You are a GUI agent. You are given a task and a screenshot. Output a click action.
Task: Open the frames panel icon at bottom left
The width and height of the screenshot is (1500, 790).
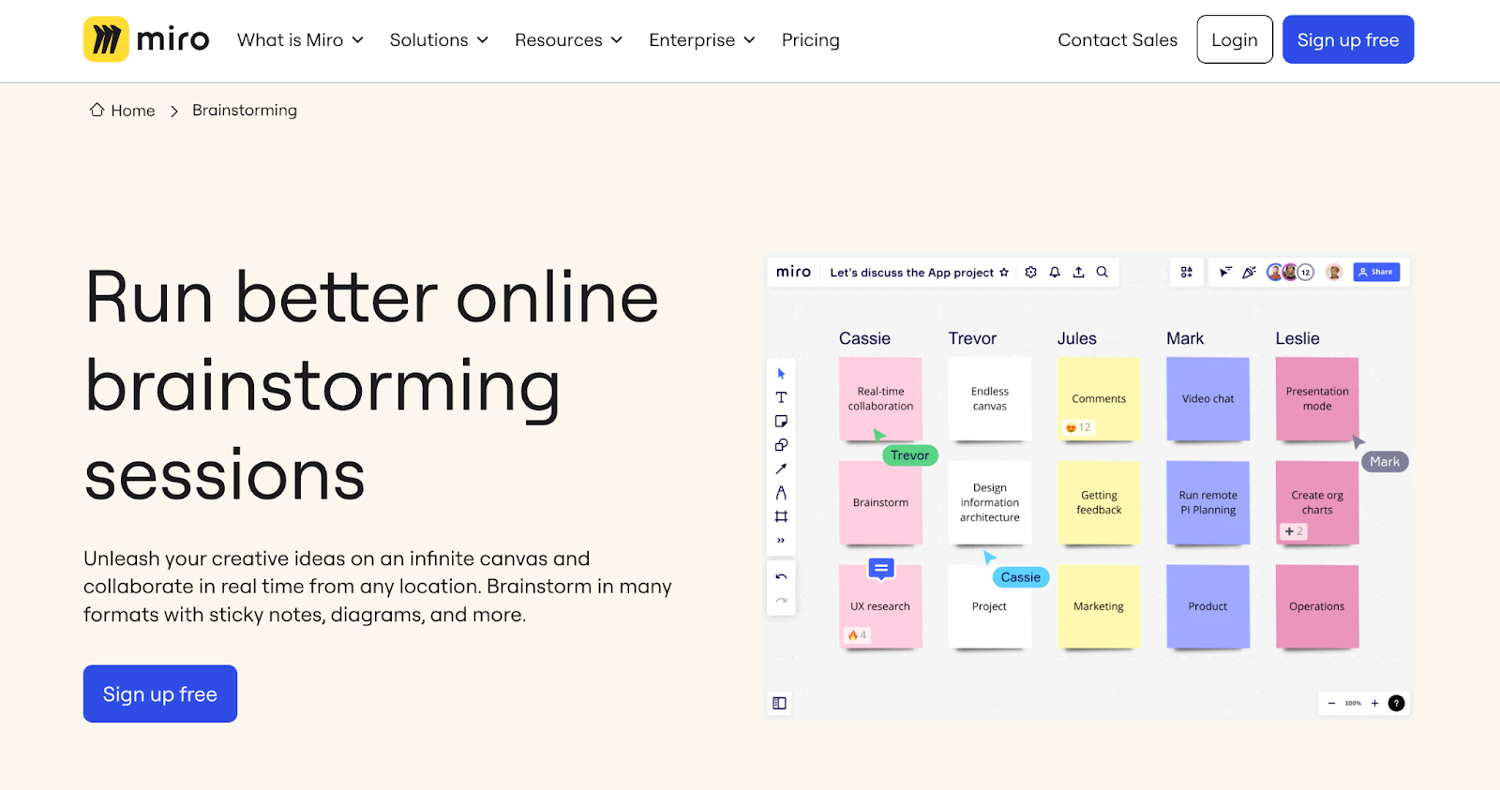[x=779, y=703]
